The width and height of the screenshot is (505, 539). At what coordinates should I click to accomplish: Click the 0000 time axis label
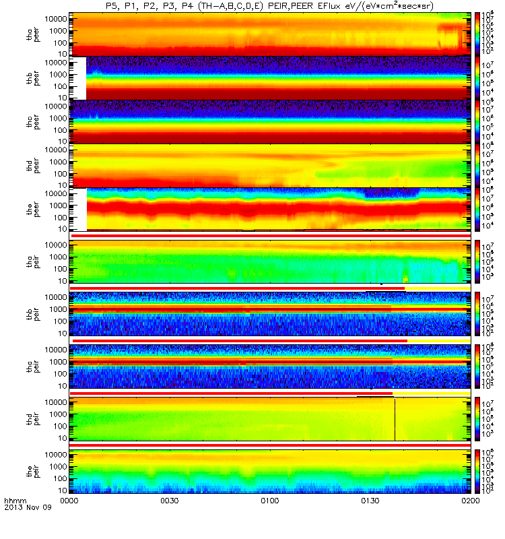(69, 501)
